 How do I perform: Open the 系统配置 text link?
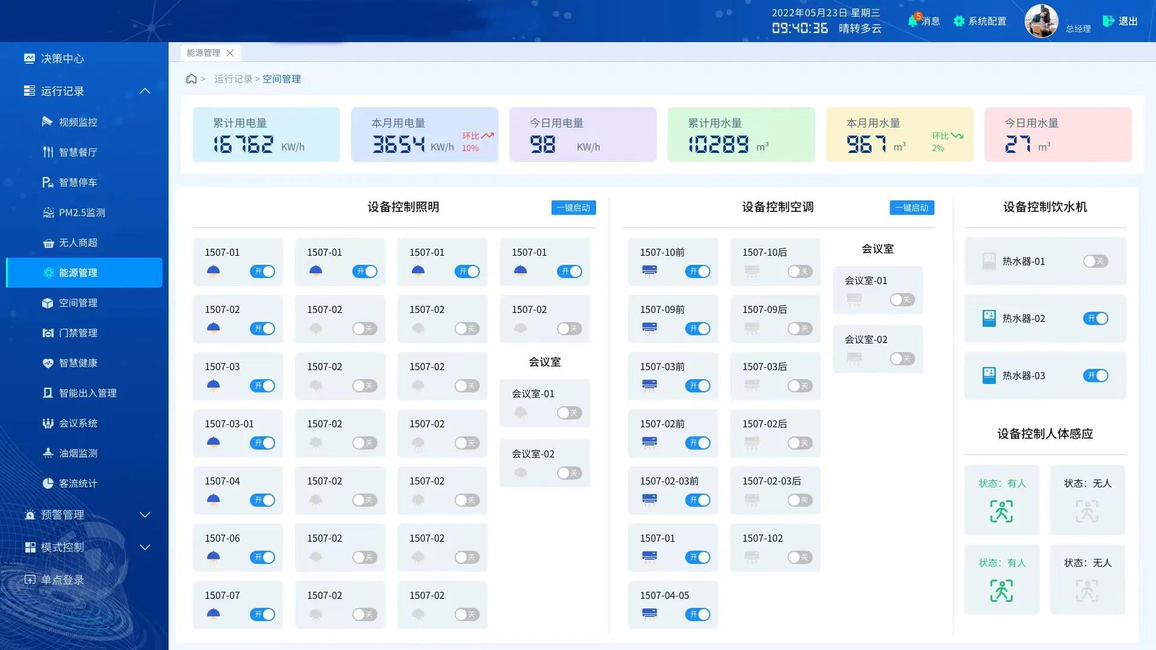tap(987, 21)
